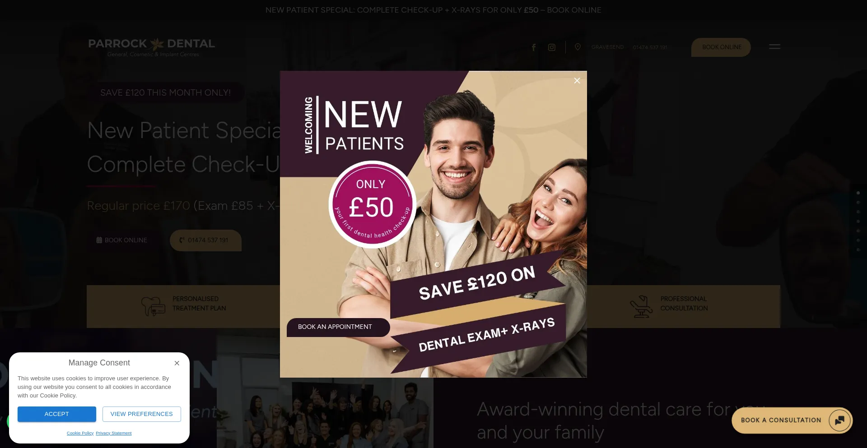Open the Facebook page icon
This screenshot has height=448, width=867.
pyautogui.click(x=534, y=47)
